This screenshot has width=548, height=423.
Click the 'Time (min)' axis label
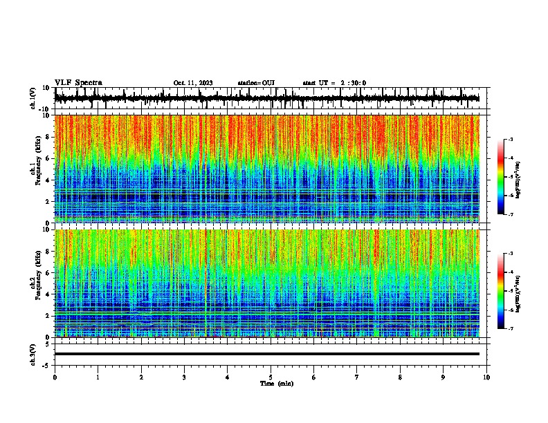(x=277, y=384)
